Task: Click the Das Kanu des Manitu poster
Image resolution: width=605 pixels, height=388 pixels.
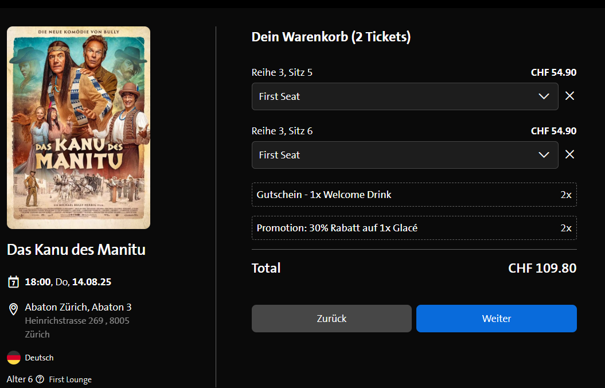Action: tap(79, 127)
